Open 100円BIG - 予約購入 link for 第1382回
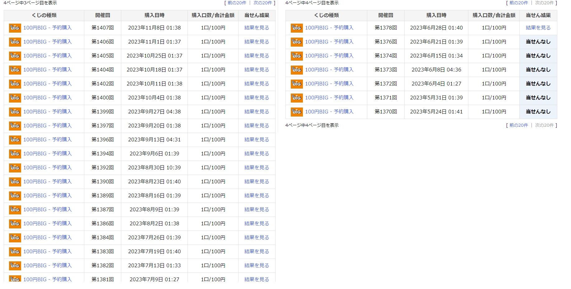The image size is (571, 289). coord(48,265)
